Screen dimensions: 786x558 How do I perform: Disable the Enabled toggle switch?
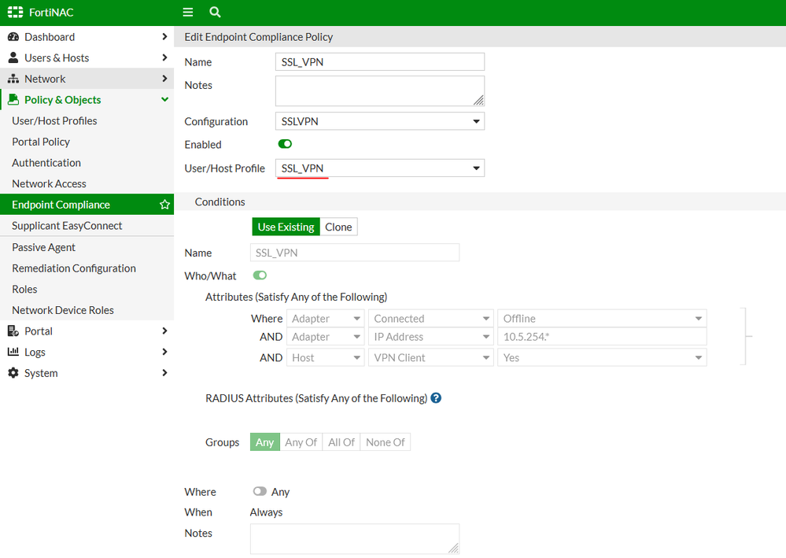285,144
